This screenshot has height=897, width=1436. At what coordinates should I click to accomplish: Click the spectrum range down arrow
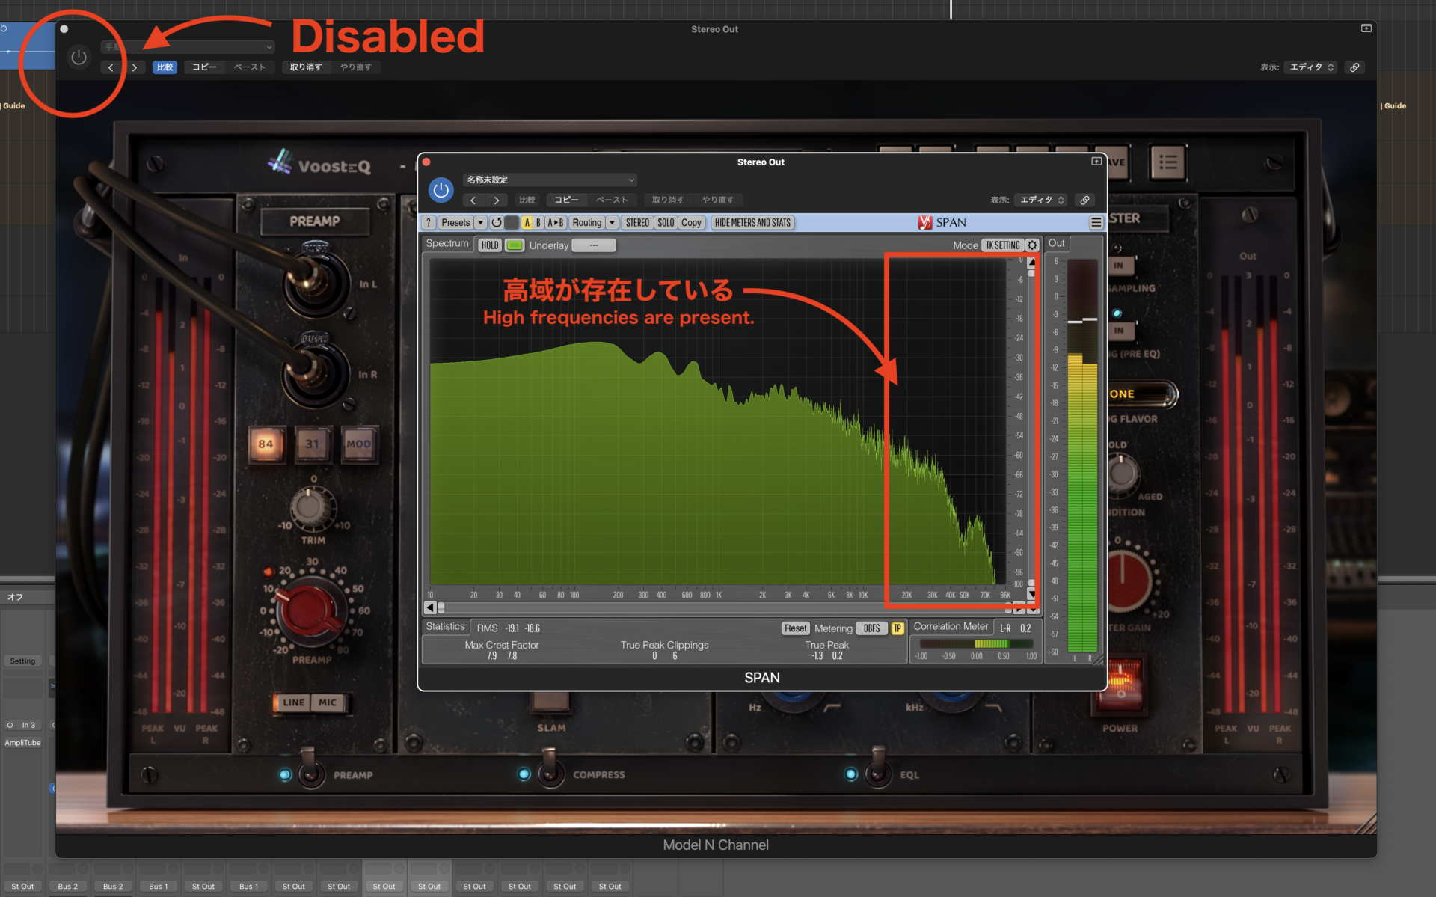(x=1031, y=595)
